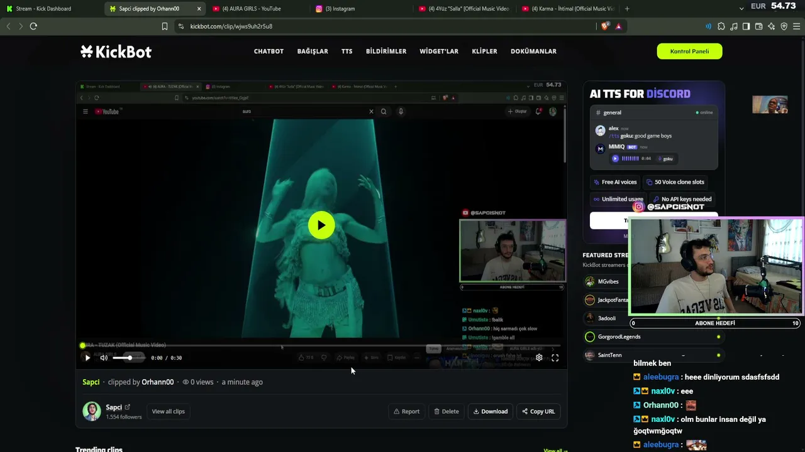This screenshot has height=452, width=805.
Task: Open the Brave VPN shield icon
Action: [x=784, y=26]
